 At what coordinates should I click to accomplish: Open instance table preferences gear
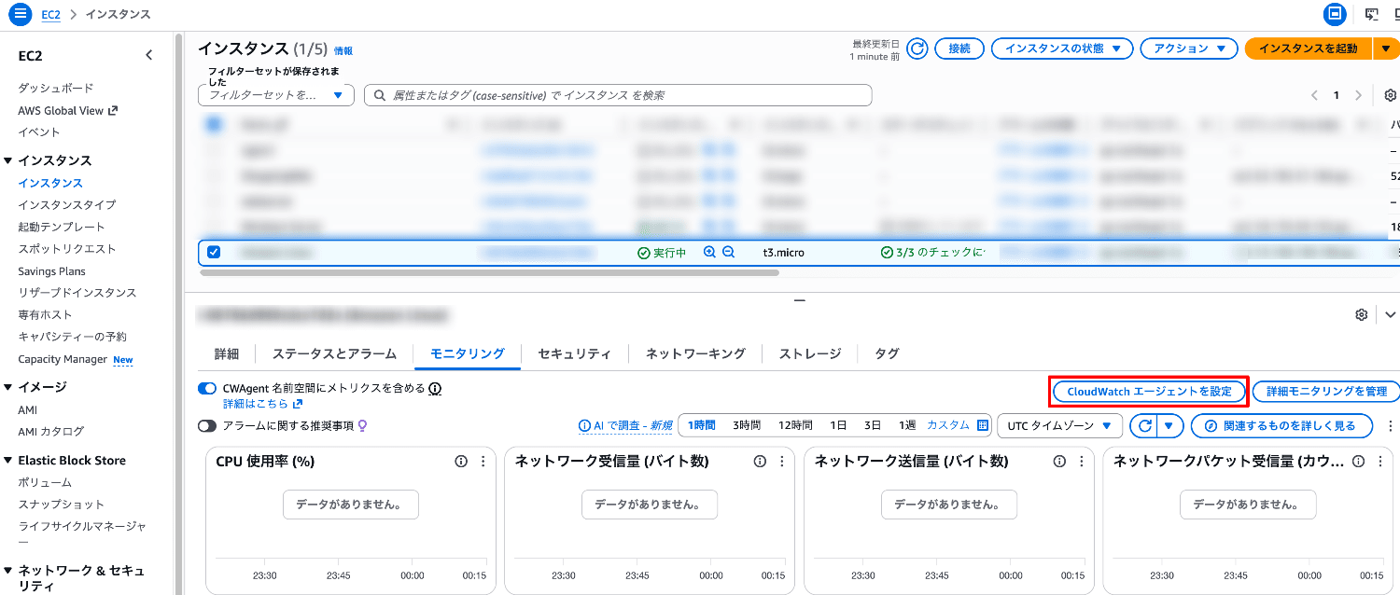click(1390, 95)
